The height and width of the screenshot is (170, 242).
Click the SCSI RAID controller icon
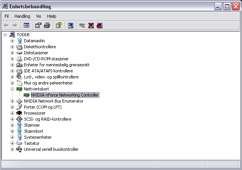19,119
